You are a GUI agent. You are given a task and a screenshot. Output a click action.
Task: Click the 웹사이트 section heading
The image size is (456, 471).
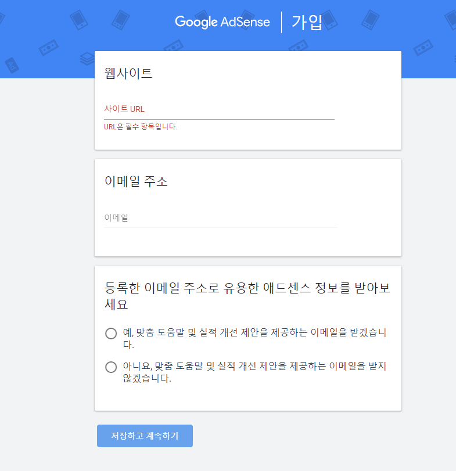click(x=128, y=74)
